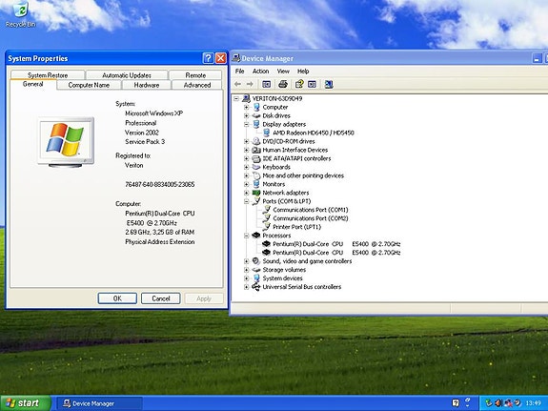Select the DVD/CD-ROM drives disc icon
Viewport: 548px width, 411px height.
coord(256,141)
